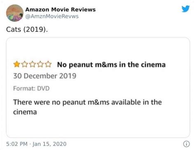The width and height of the screenshot is (195, 150).
Task: Click the blank area above the stars
Action: [98, 49]
